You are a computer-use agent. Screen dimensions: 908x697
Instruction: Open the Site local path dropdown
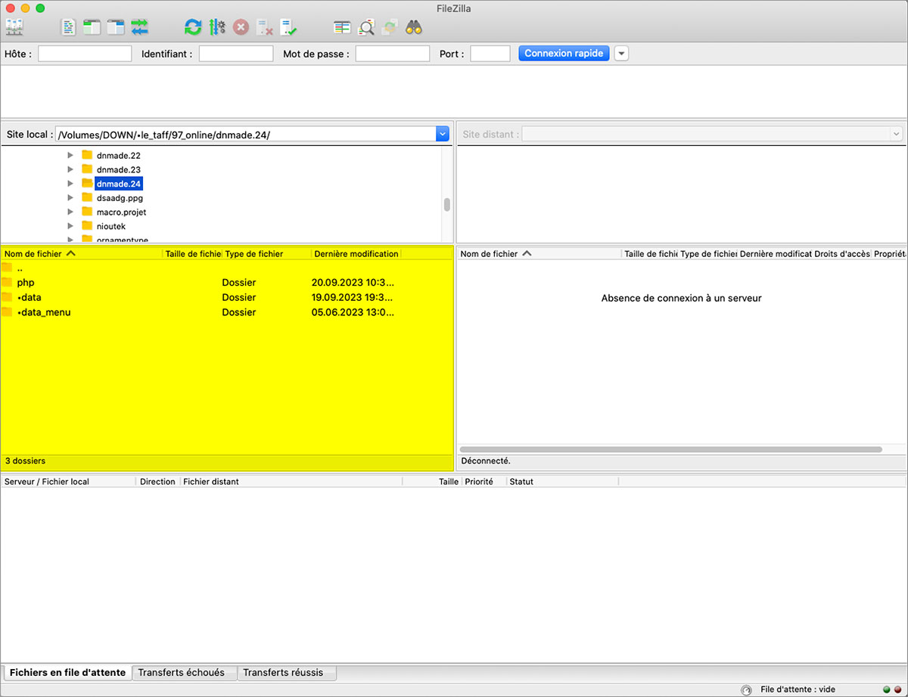click(x=443, y=134)
